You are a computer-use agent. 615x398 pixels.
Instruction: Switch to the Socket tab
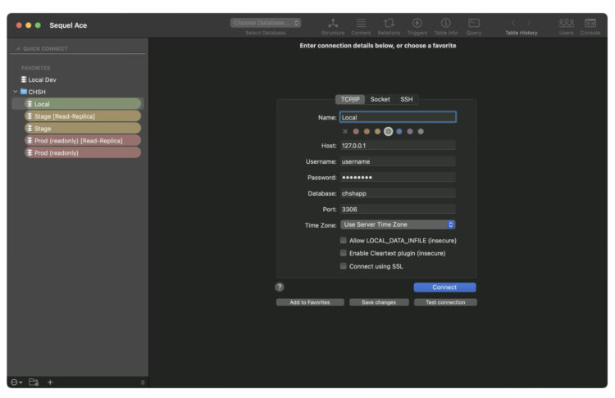[x=380, y=100]
